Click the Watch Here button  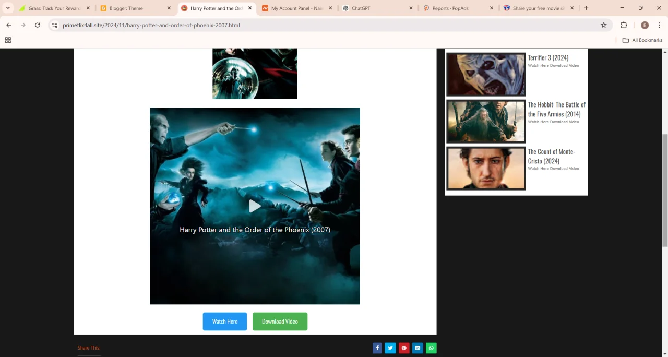(225, 322)
